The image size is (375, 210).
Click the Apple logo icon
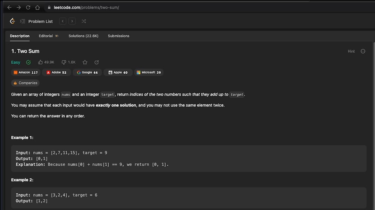click(x=110, y=72)
